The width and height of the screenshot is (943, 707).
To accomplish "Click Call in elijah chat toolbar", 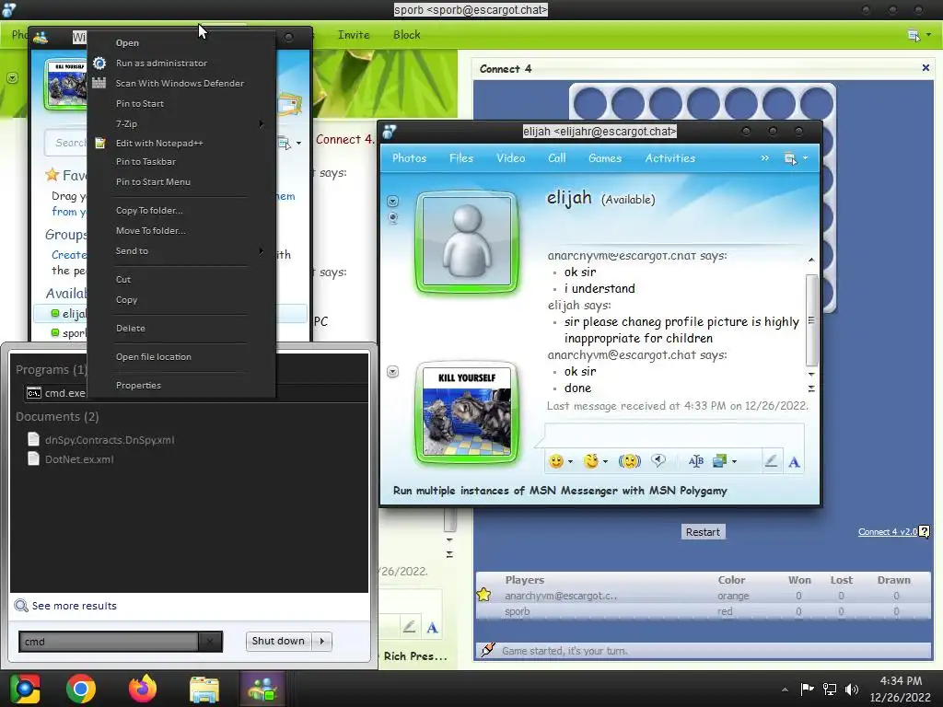I will coord(557,158).
